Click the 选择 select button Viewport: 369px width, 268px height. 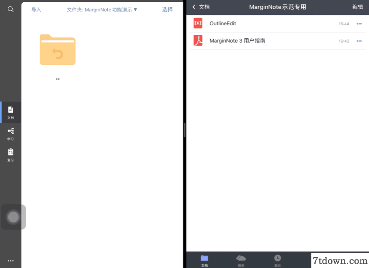pyautogui.click(x=167, y=10)
